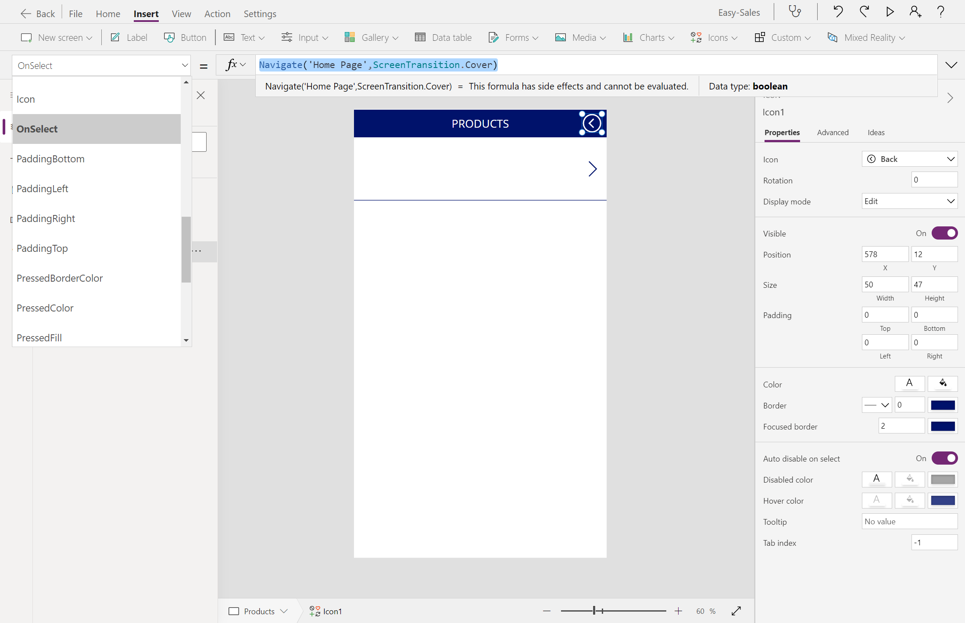Select the back arrow icon in Products header
Image resolution: width=965 pixels, height=623 pixels.
pyautogui.click(x=592, y=123)
